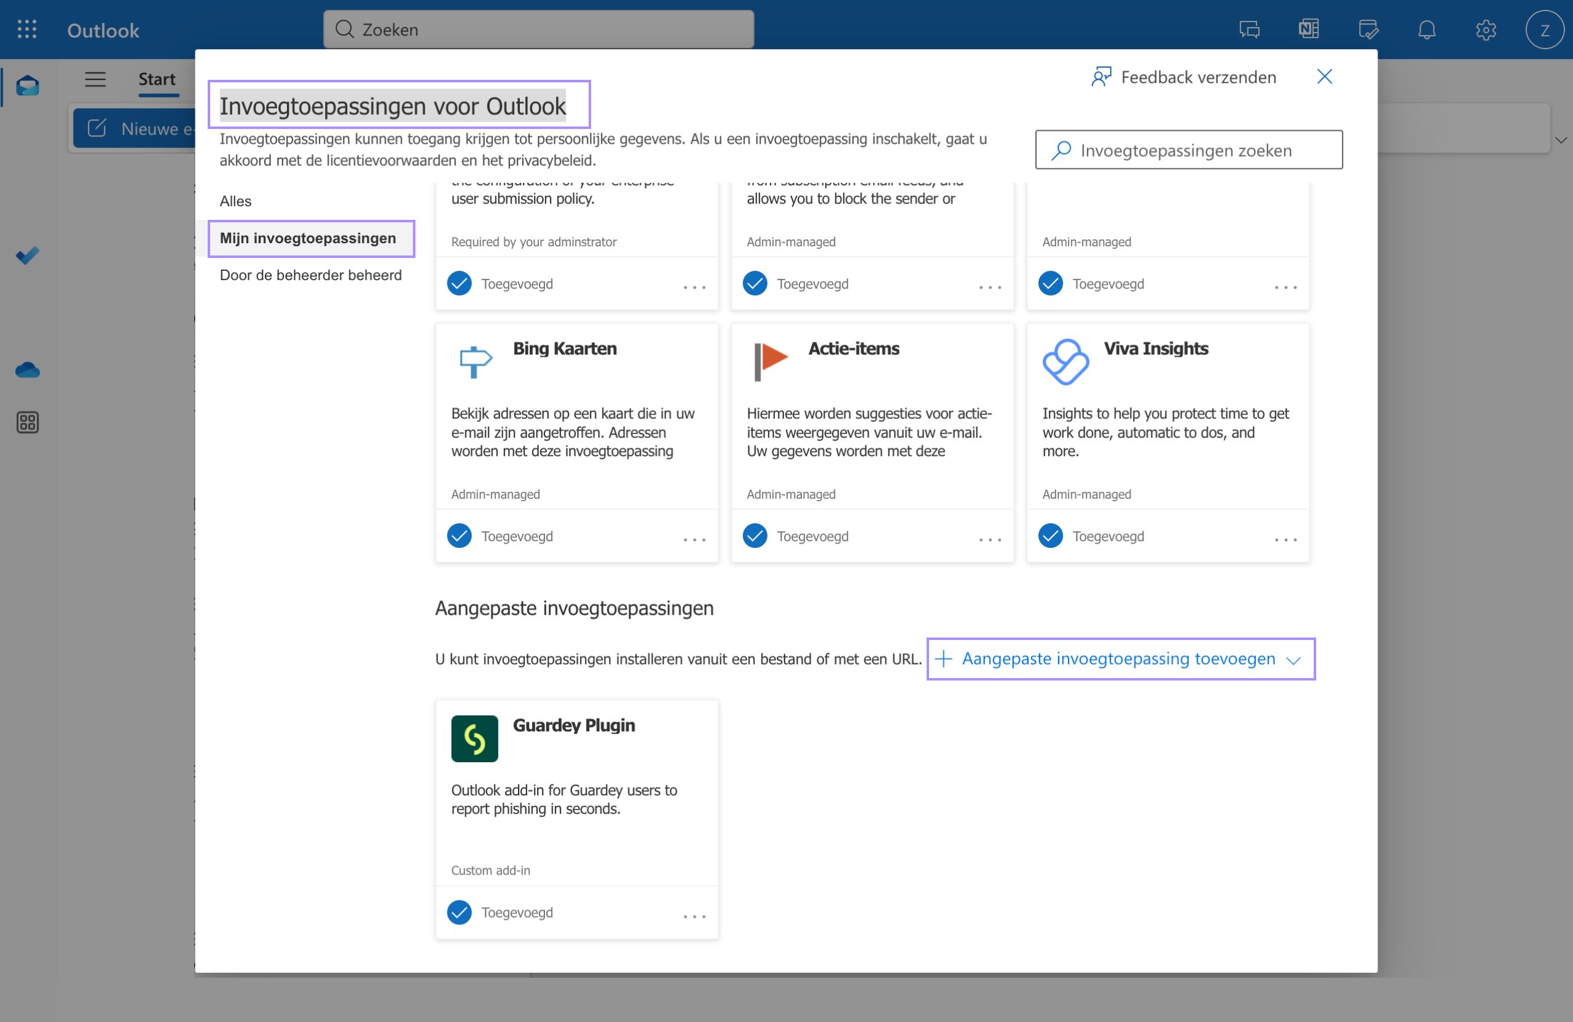Switch to the Start ribbon tab
1573x1022 pixels.
(157, 79)
